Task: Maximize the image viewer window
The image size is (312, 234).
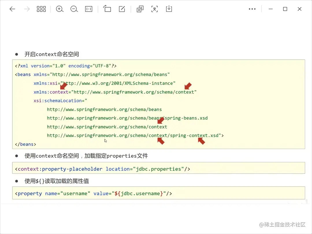Action: point(285,9)
